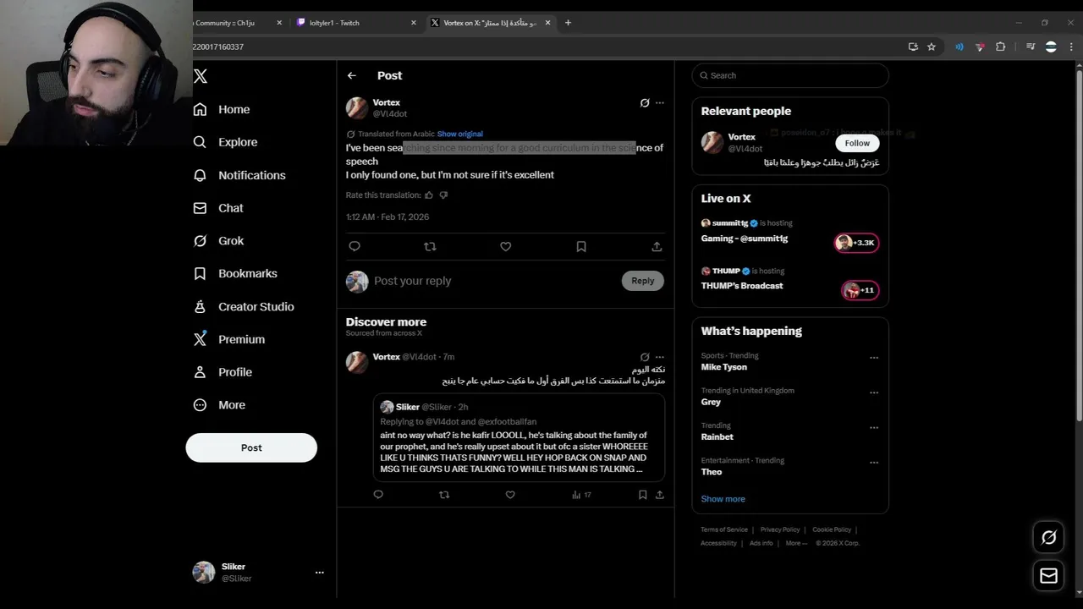Share the main Vortex post

point(657,247)
